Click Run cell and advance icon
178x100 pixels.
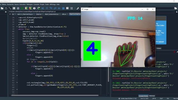pyautogui.click(x=30, y=8)
